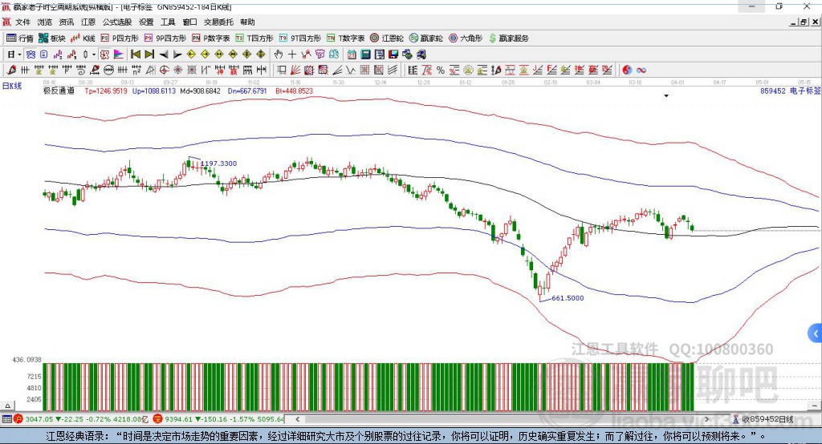Open the calendar icon showing 21

(352, 54)
